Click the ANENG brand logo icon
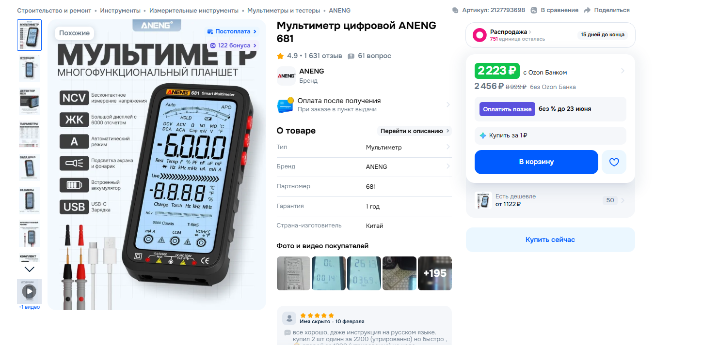This screenshot has height=345, width=719. tap(286, 76)
